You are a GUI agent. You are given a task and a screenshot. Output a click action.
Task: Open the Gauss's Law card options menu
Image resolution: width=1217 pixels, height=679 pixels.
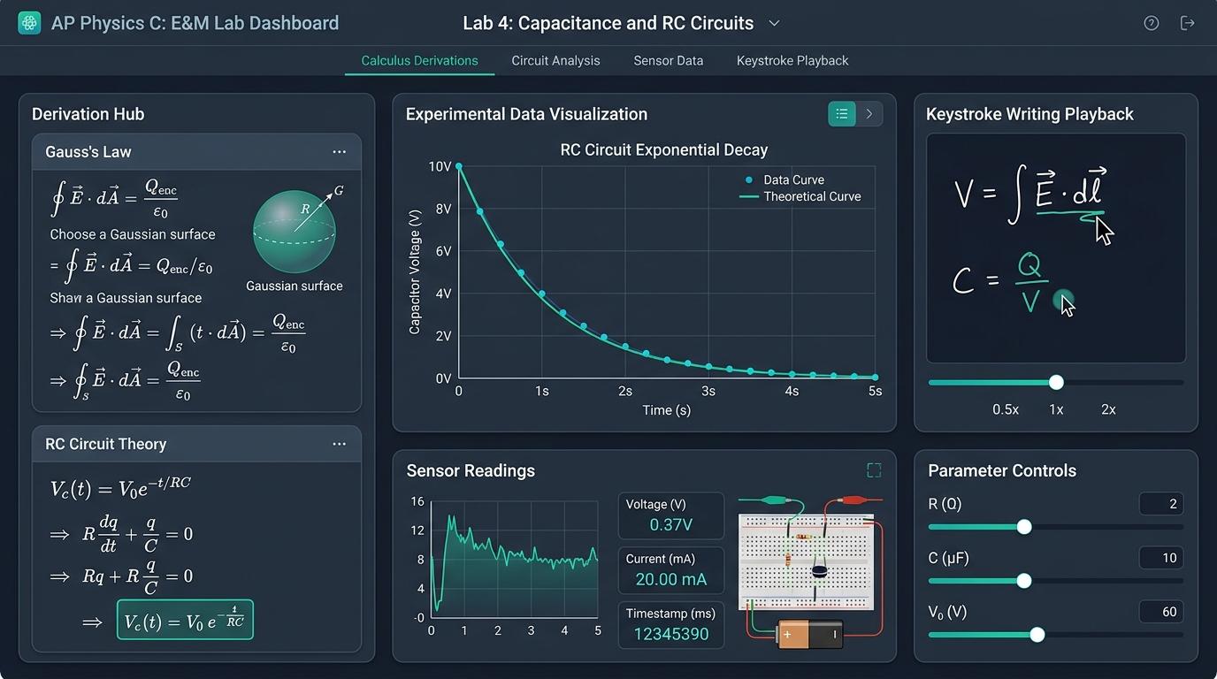(x=339, y=152)
